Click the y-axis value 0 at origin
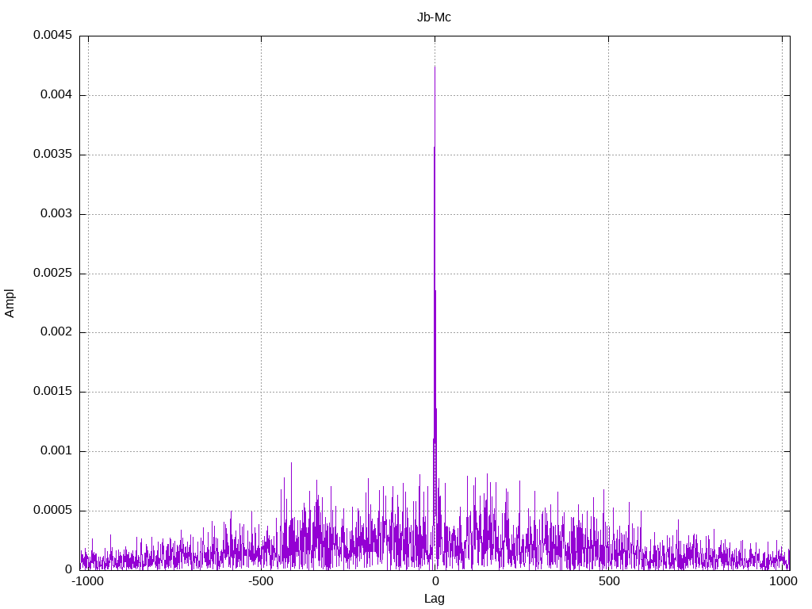The image size is (812, 609). click(69, 569)
